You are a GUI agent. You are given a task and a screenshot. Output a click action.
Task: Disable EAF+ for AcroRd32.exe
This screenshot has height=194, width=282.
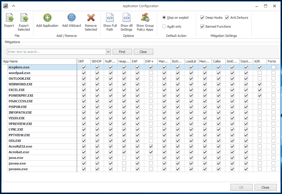151,146
